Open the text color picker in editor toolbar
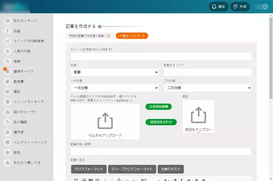Screen dimensions: 273x181 [x=167, y=180]
